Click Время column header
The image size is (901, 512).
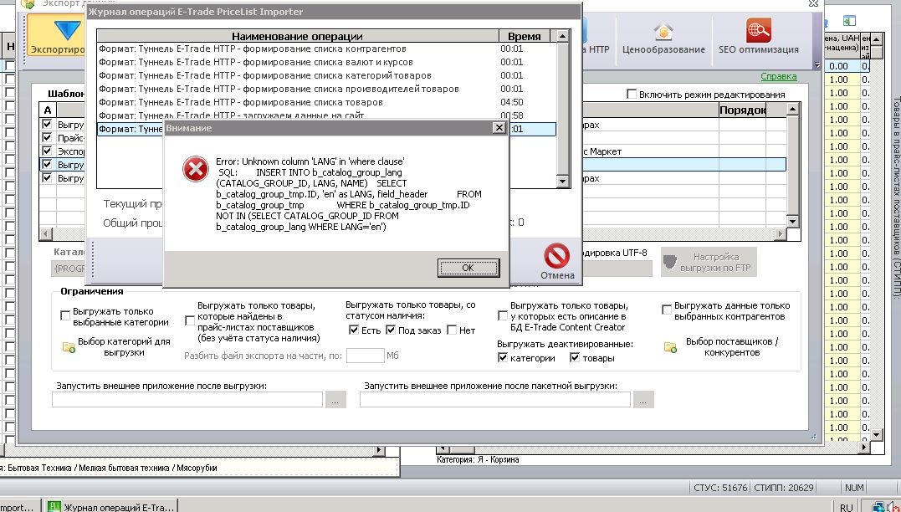click(525, 36)
